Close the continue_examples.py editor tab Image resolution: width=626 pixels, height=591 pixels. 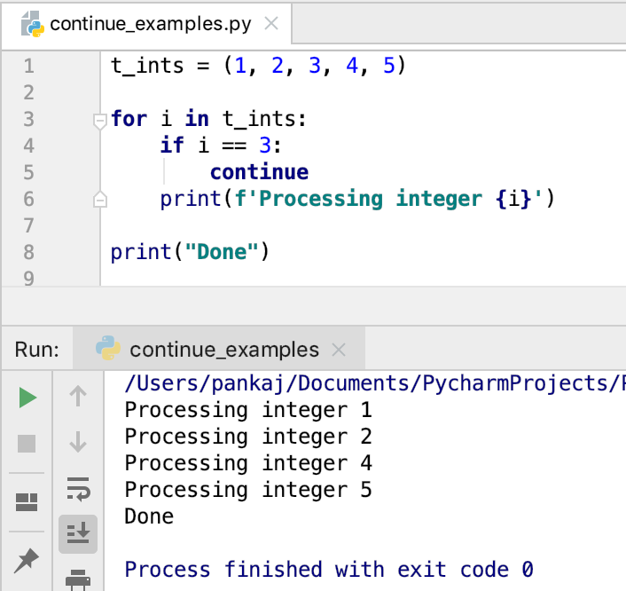[x=271, y=24]
